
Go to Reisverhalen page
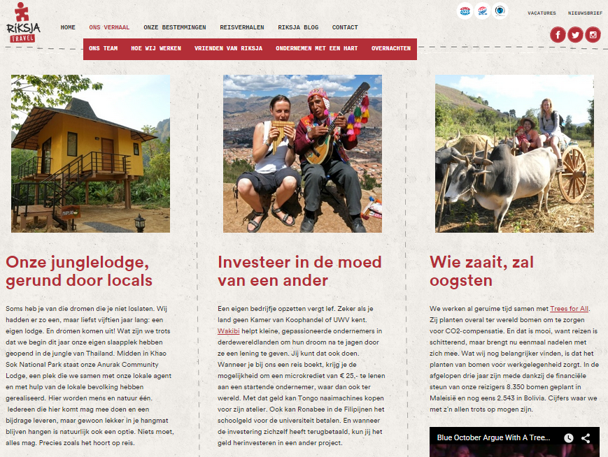point(241,27)
